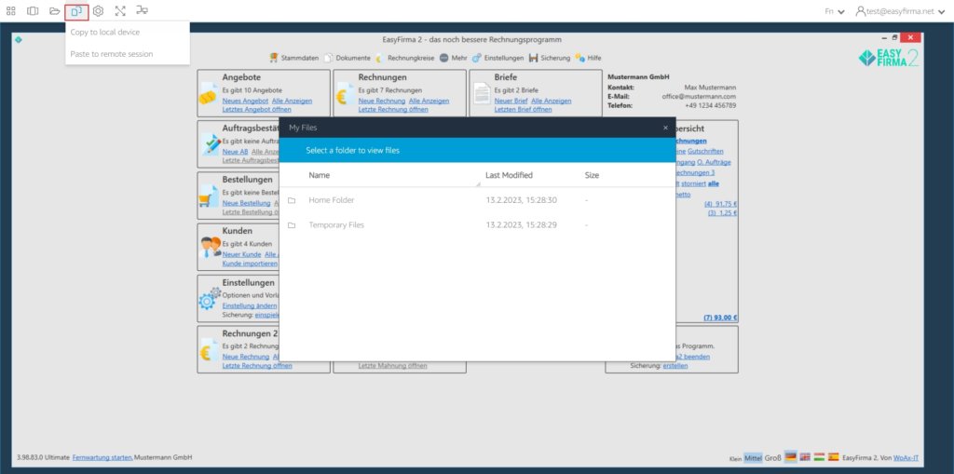
Task: Click Kunde importieren link
Action: [x=250, y=264]
